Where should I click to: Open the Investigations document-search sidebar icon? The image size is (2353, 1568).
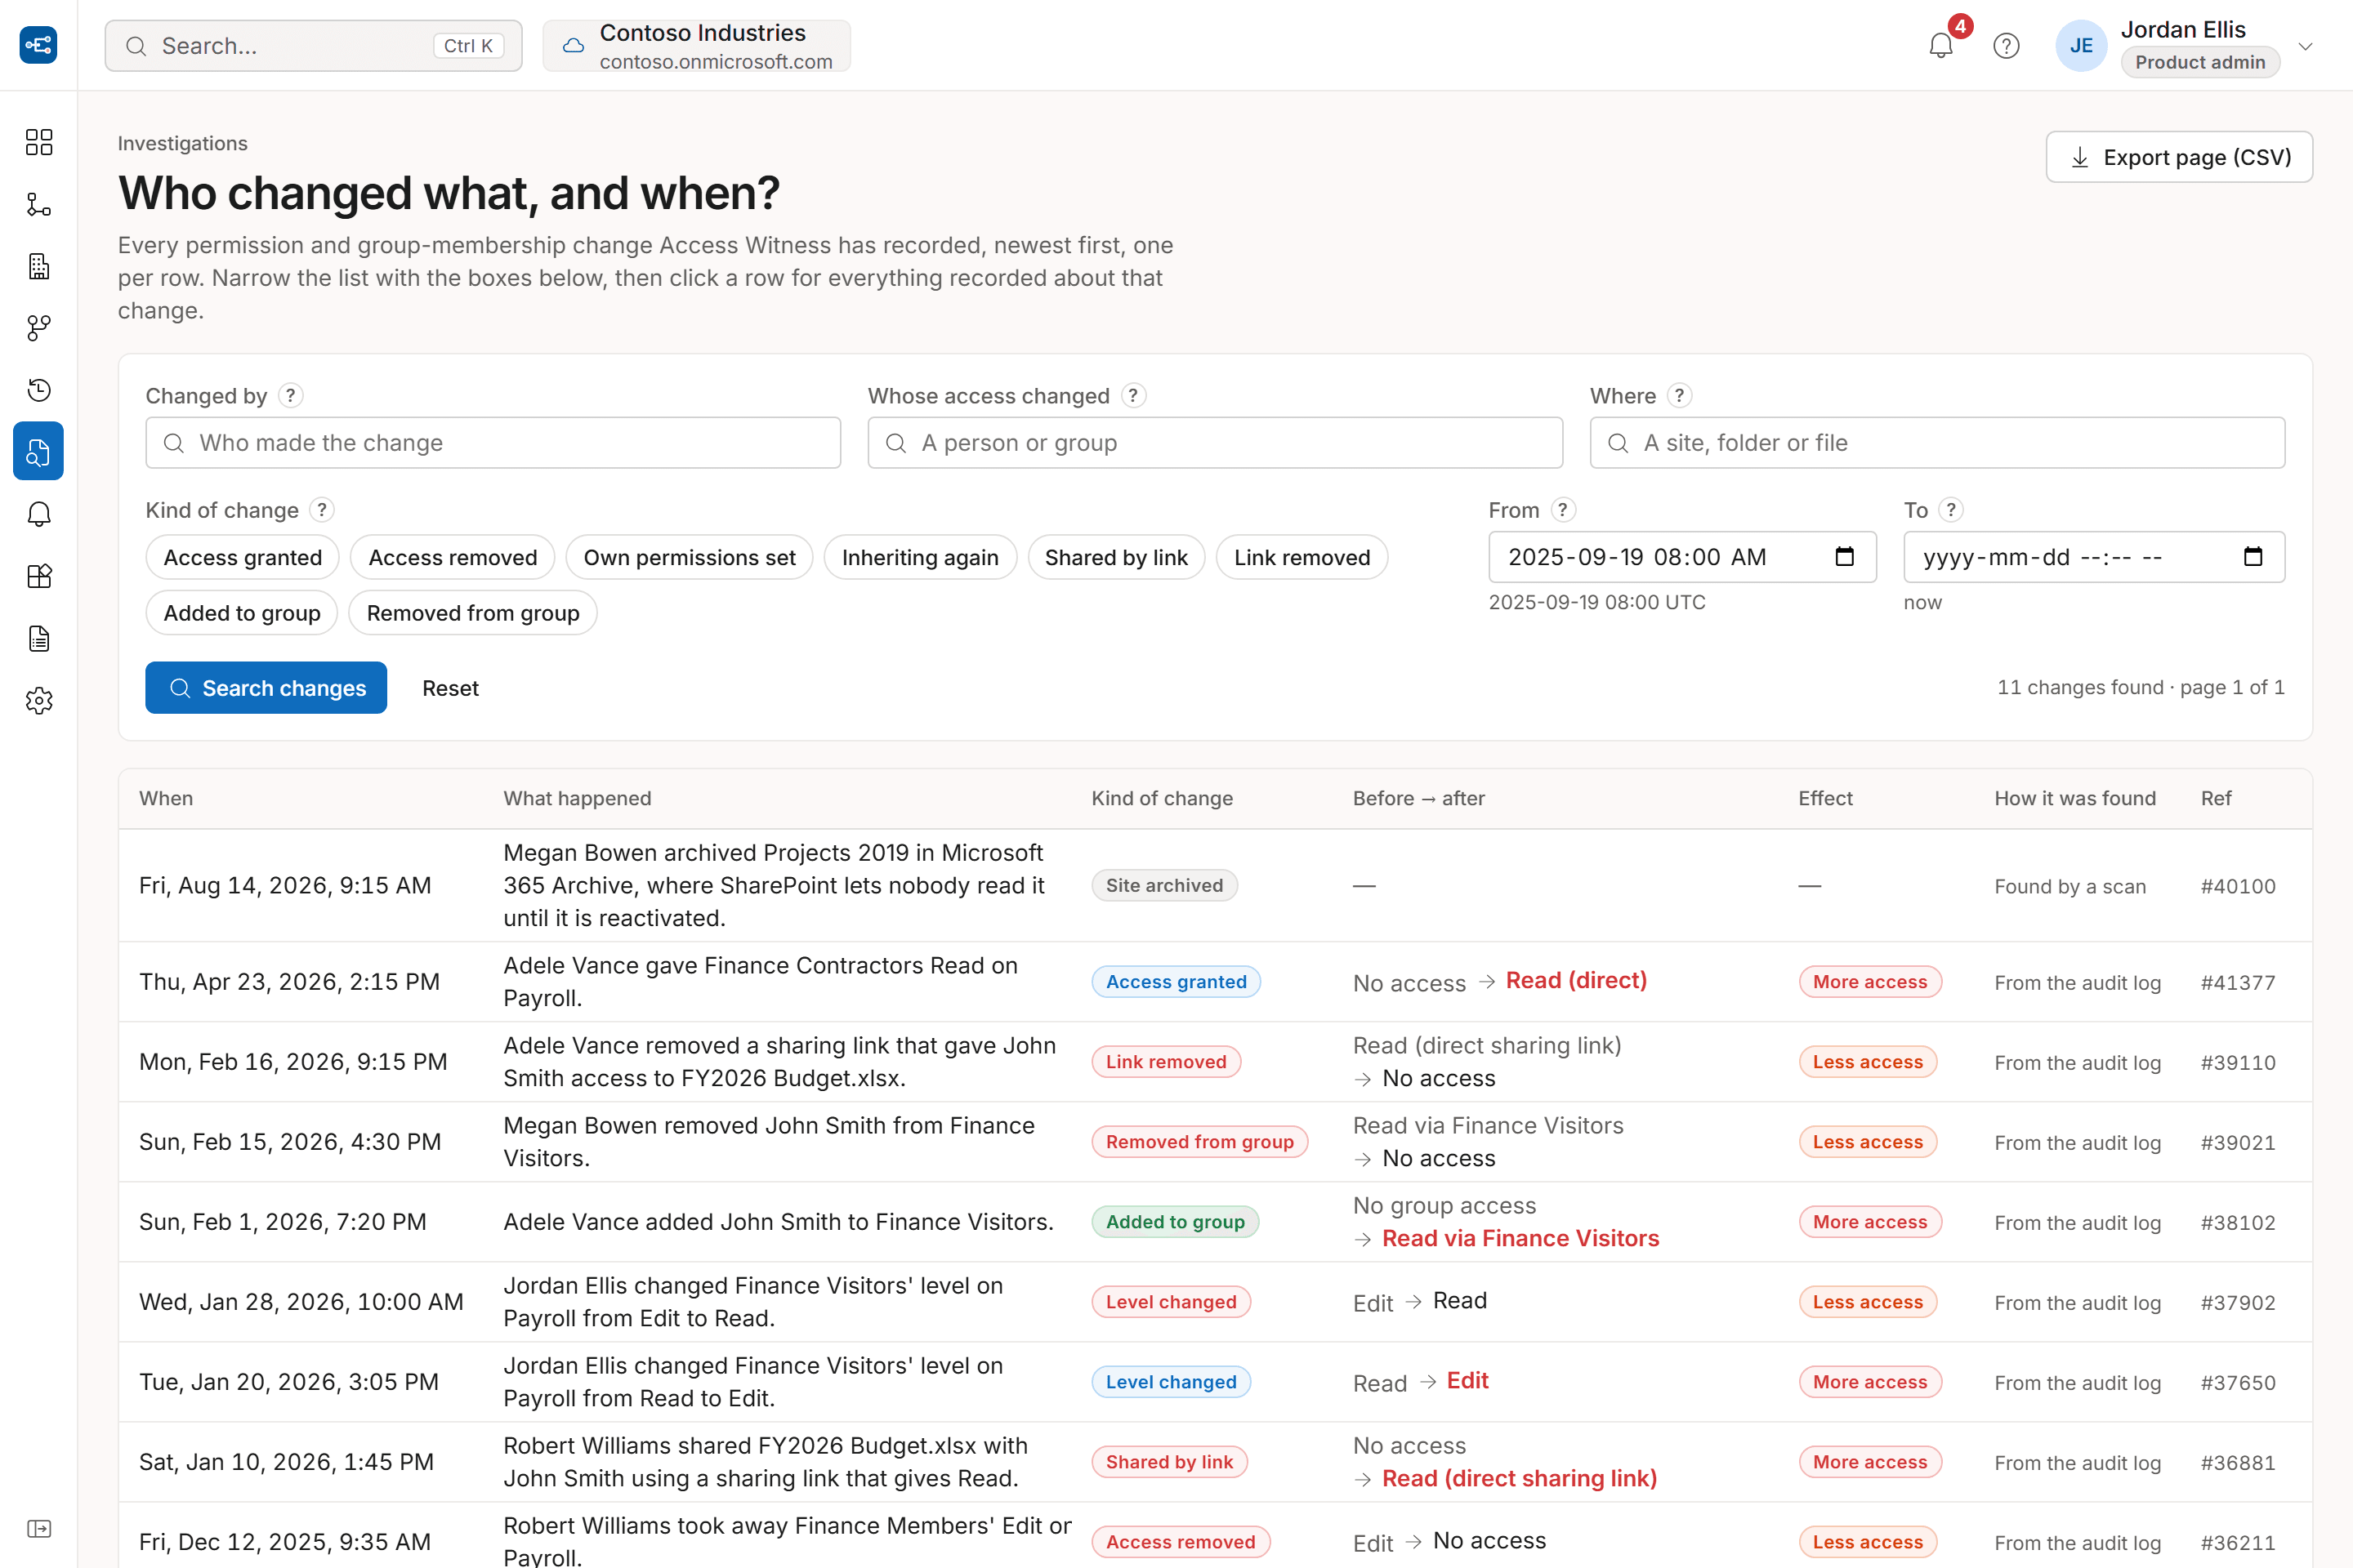click(39, 452)
